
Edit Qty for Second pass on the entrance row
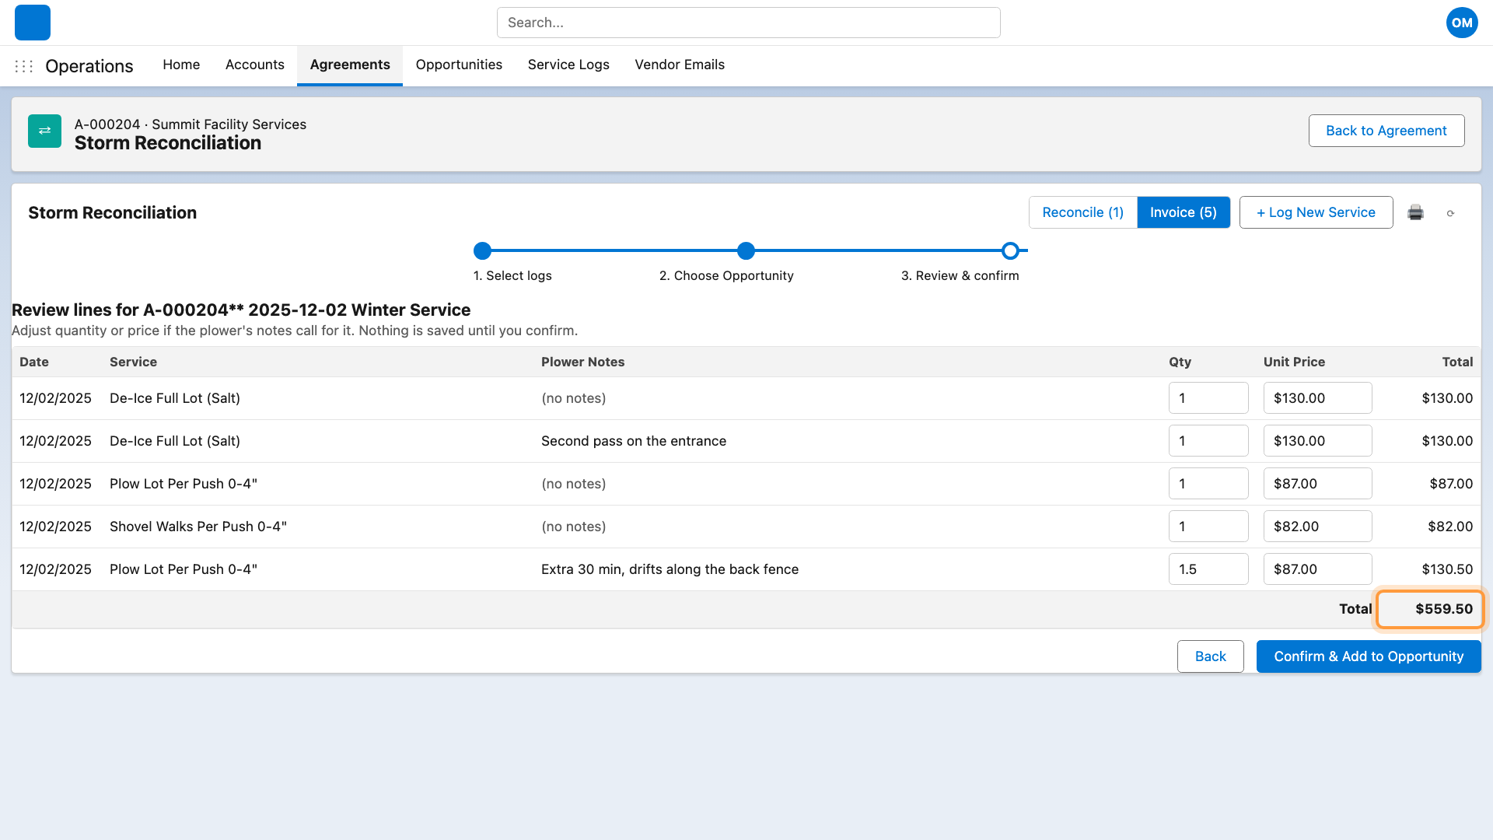(x=1208, y=441)
